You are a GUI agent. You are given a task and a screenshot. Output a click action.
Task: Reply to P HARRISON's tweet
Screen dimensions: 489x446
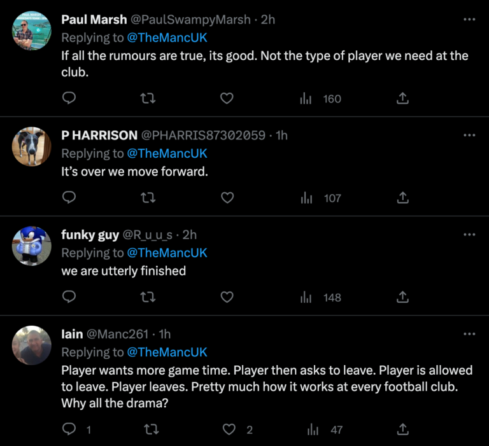[x=70, y=198]
